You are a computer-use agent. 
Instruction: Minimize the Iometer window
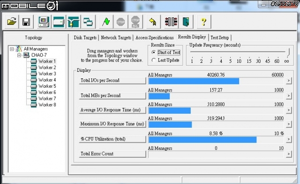(263, 5)
